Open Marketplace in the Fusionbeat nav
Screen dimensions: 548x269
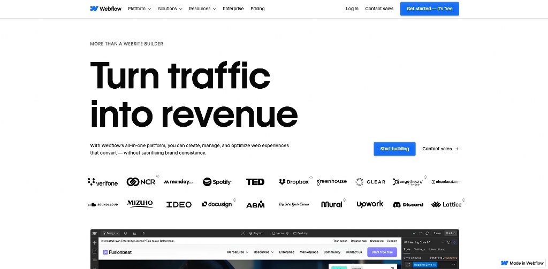[309, 252]
